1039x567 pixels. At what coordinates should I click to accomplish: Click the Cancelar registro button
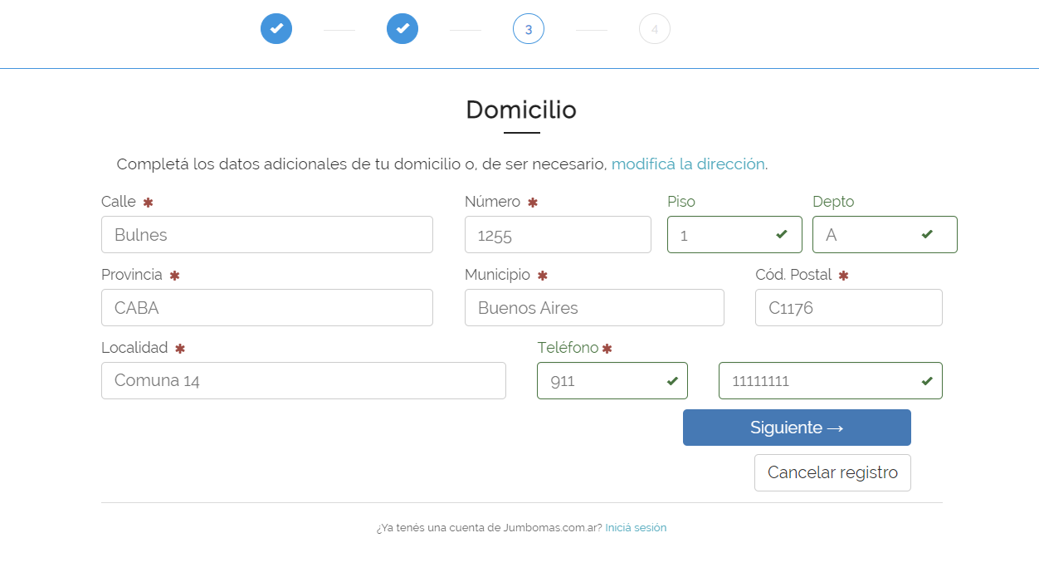(x=832, y=472)
